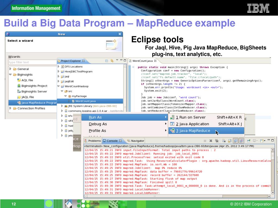The width and height of the screenshot is (278, 208).
Task: Click AQL File icon in wizard list
Action: (x=19, y=80)
